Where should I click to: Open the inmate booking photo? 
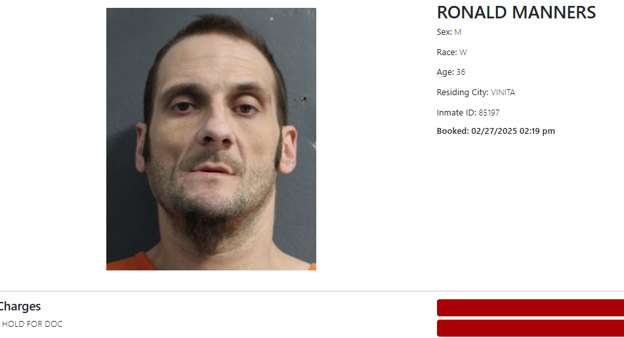pyautogui.click(x=211, y=139)
